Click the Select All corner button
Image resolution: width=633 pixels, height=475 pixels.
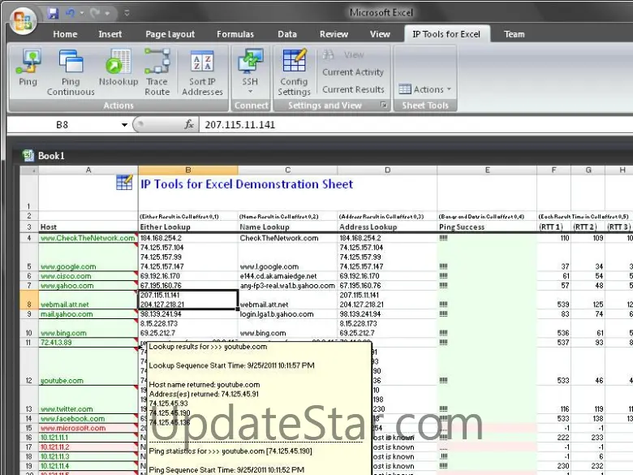pyautogui.click(x=29, y=171)
